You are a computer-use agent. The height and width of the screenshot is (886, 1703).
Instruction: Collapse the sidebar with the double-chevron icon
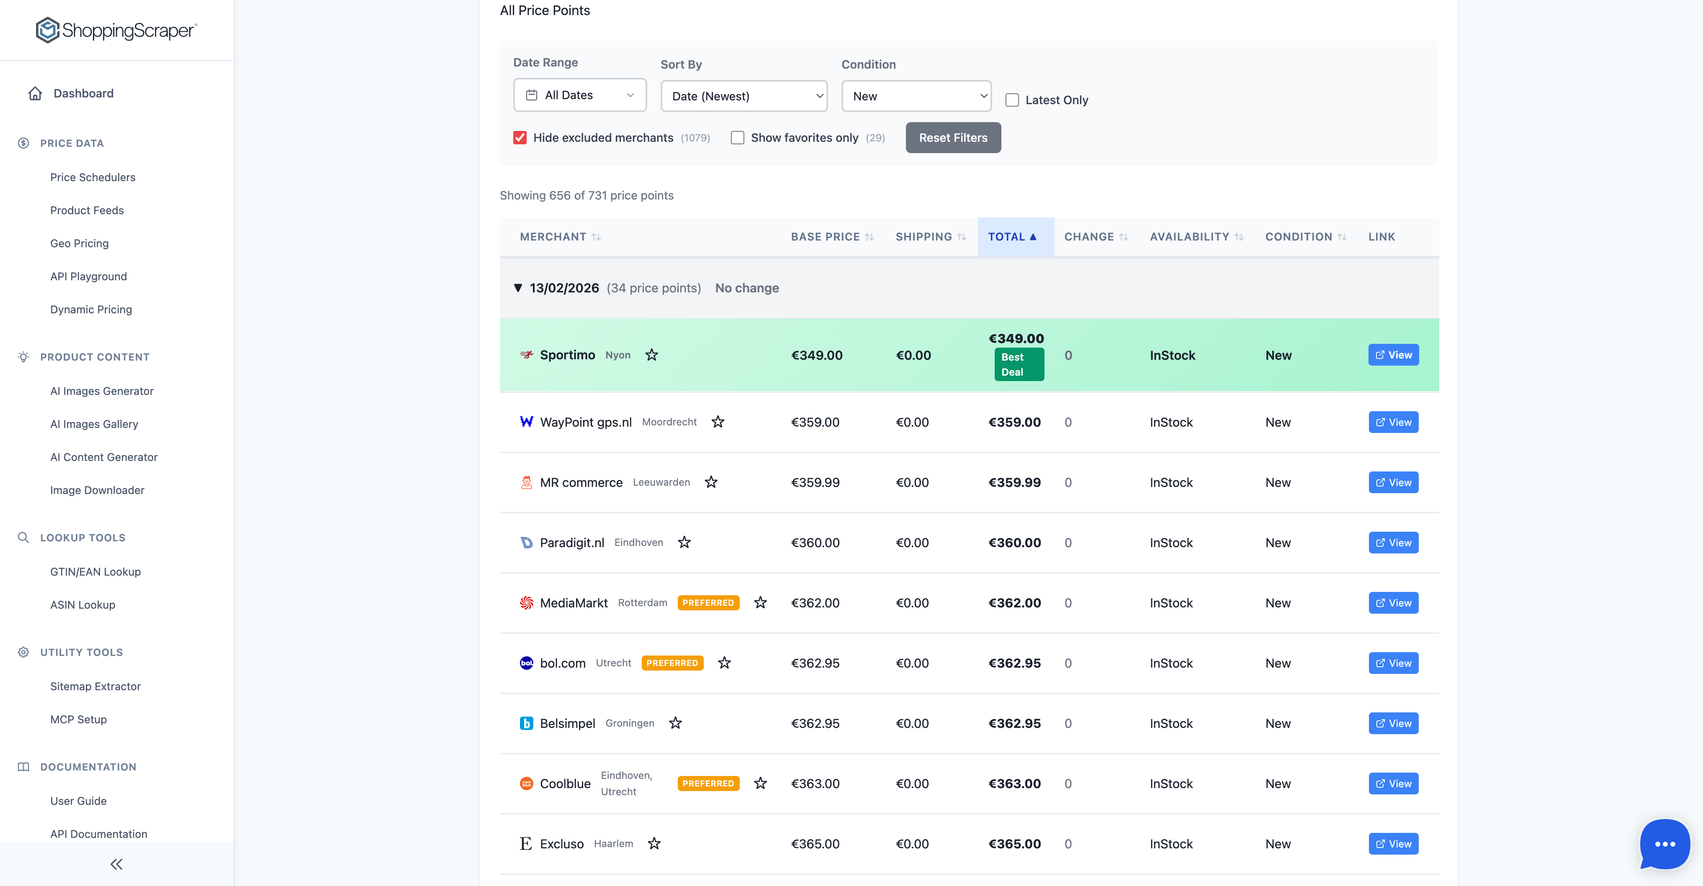coord(116,863)
